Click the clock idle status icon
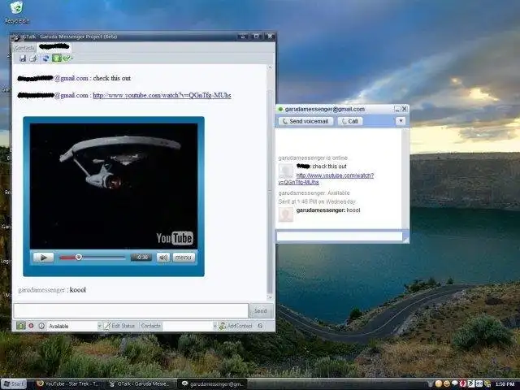520x390 pixels. (x=41, y=326)
